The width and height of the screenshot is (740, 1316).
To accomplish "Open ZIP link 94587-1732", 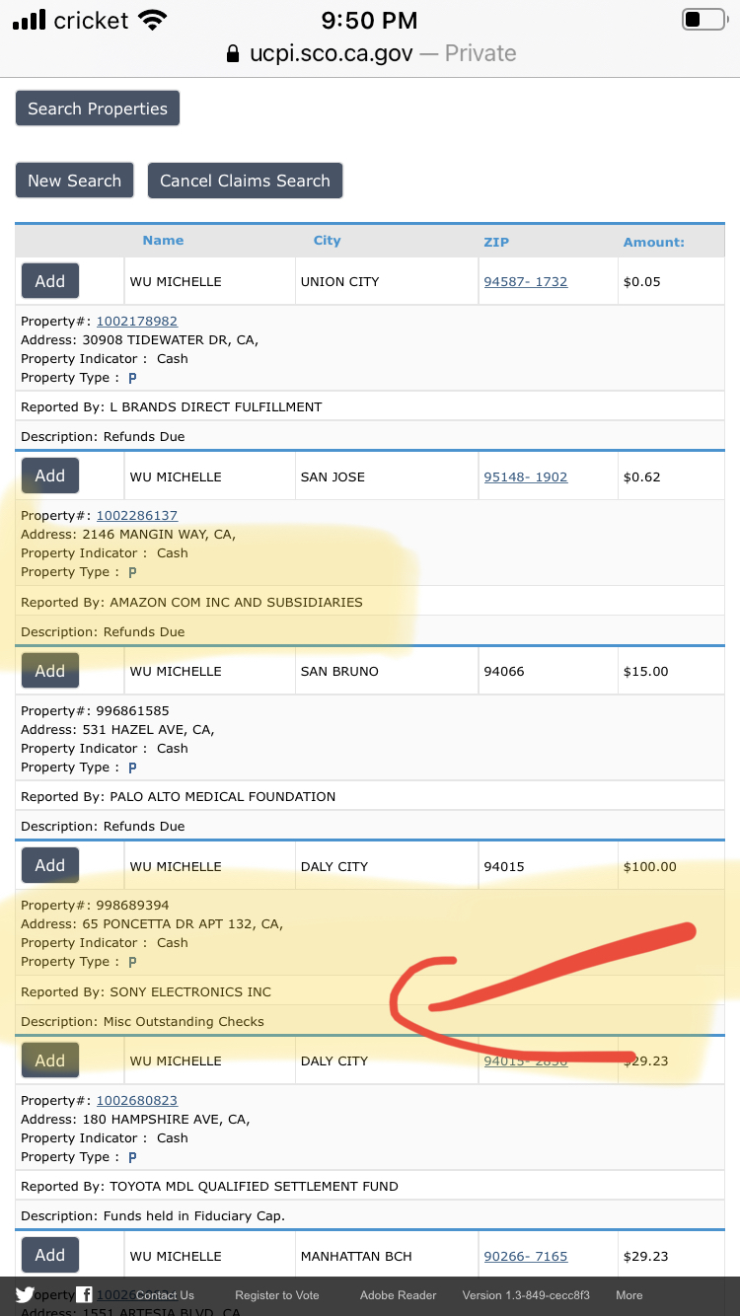I will [526, 281].
